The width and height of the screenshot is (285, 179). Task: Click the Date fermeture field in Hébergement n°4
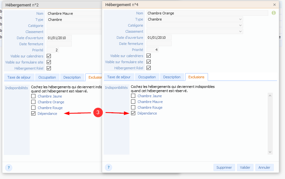pyautogui.click(x=159, y=44)
